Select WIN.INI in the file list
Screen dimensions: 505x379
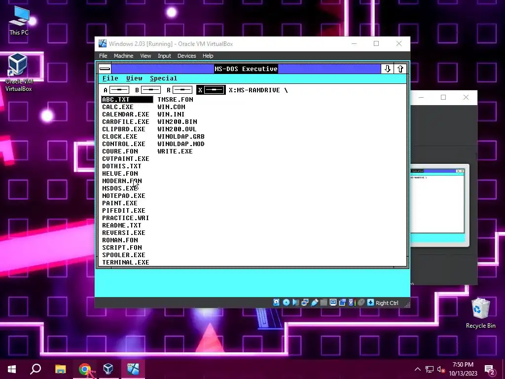pyautogui.click(x=171, y=114)
